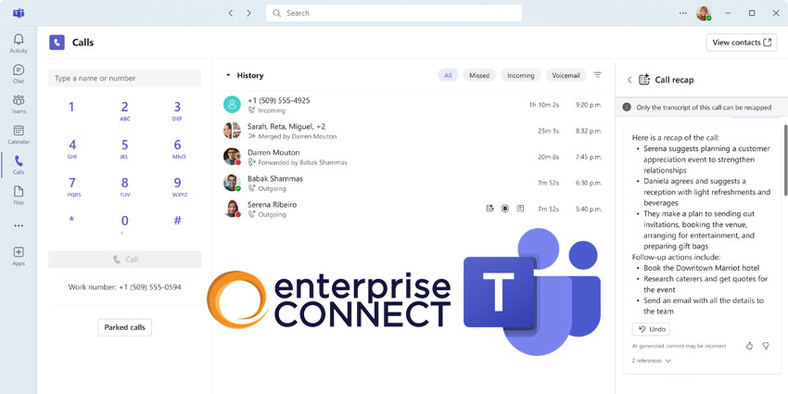Click Babak Shammas's avatar
This screenshot has width=788, height=394.
(x=232, y=183)
